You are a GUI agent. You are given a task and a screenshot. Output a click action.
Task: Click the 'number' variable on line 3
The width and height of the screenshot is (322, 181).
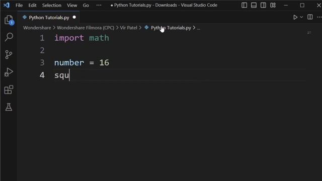point(69,63)
